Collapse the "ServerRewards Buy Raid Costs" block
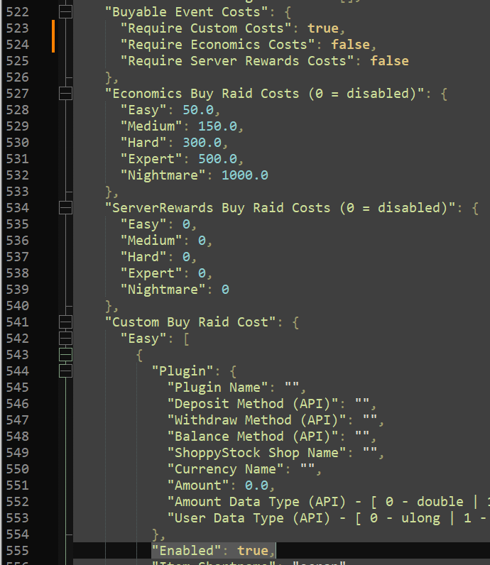 (65, 208)
